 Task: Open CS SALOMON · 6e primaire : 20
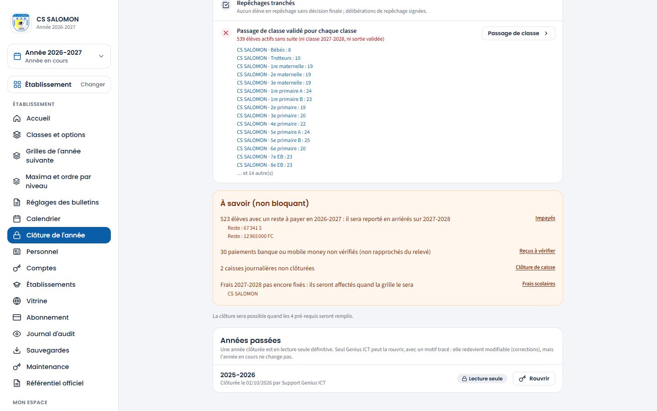pyautogui.click(x=271, y=148)
